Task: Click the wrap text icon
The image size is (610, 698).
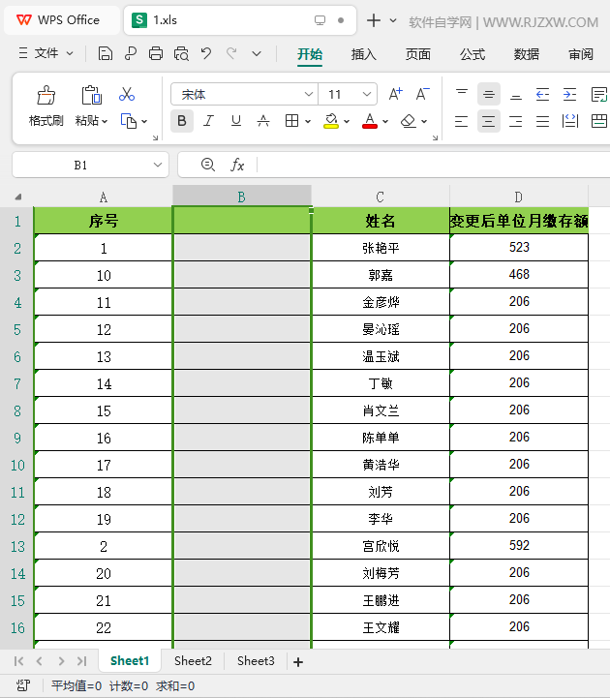Action: [599, 94]
